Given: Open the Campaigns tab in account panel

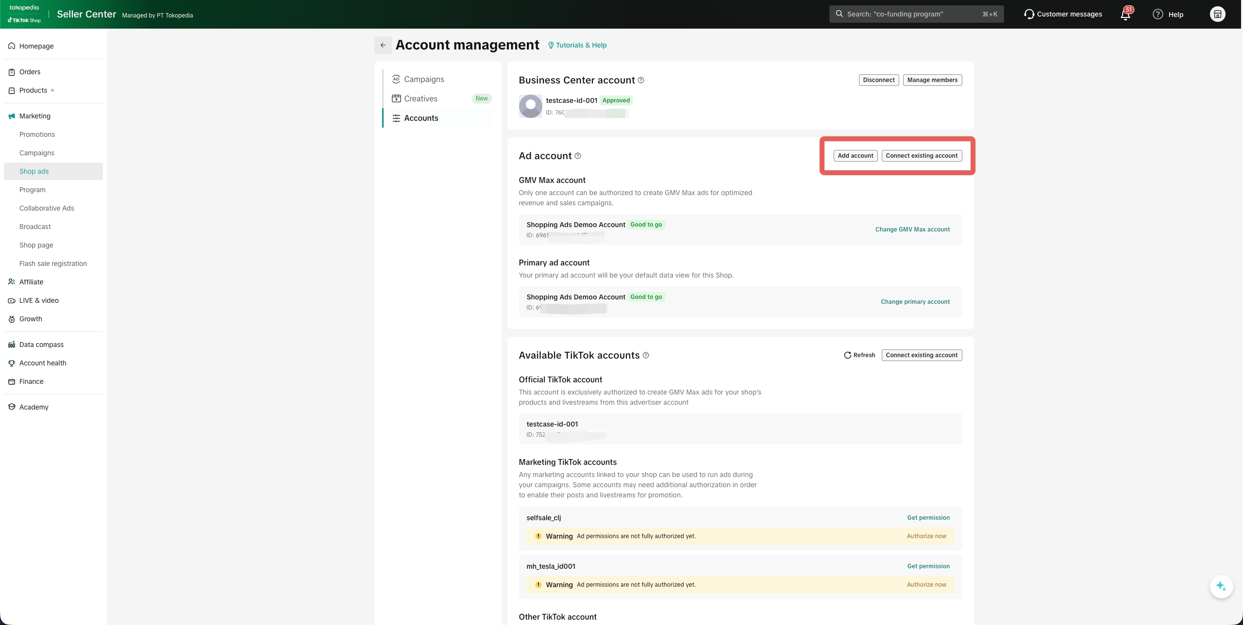Looking at the screenshot, I should (423, 79).
